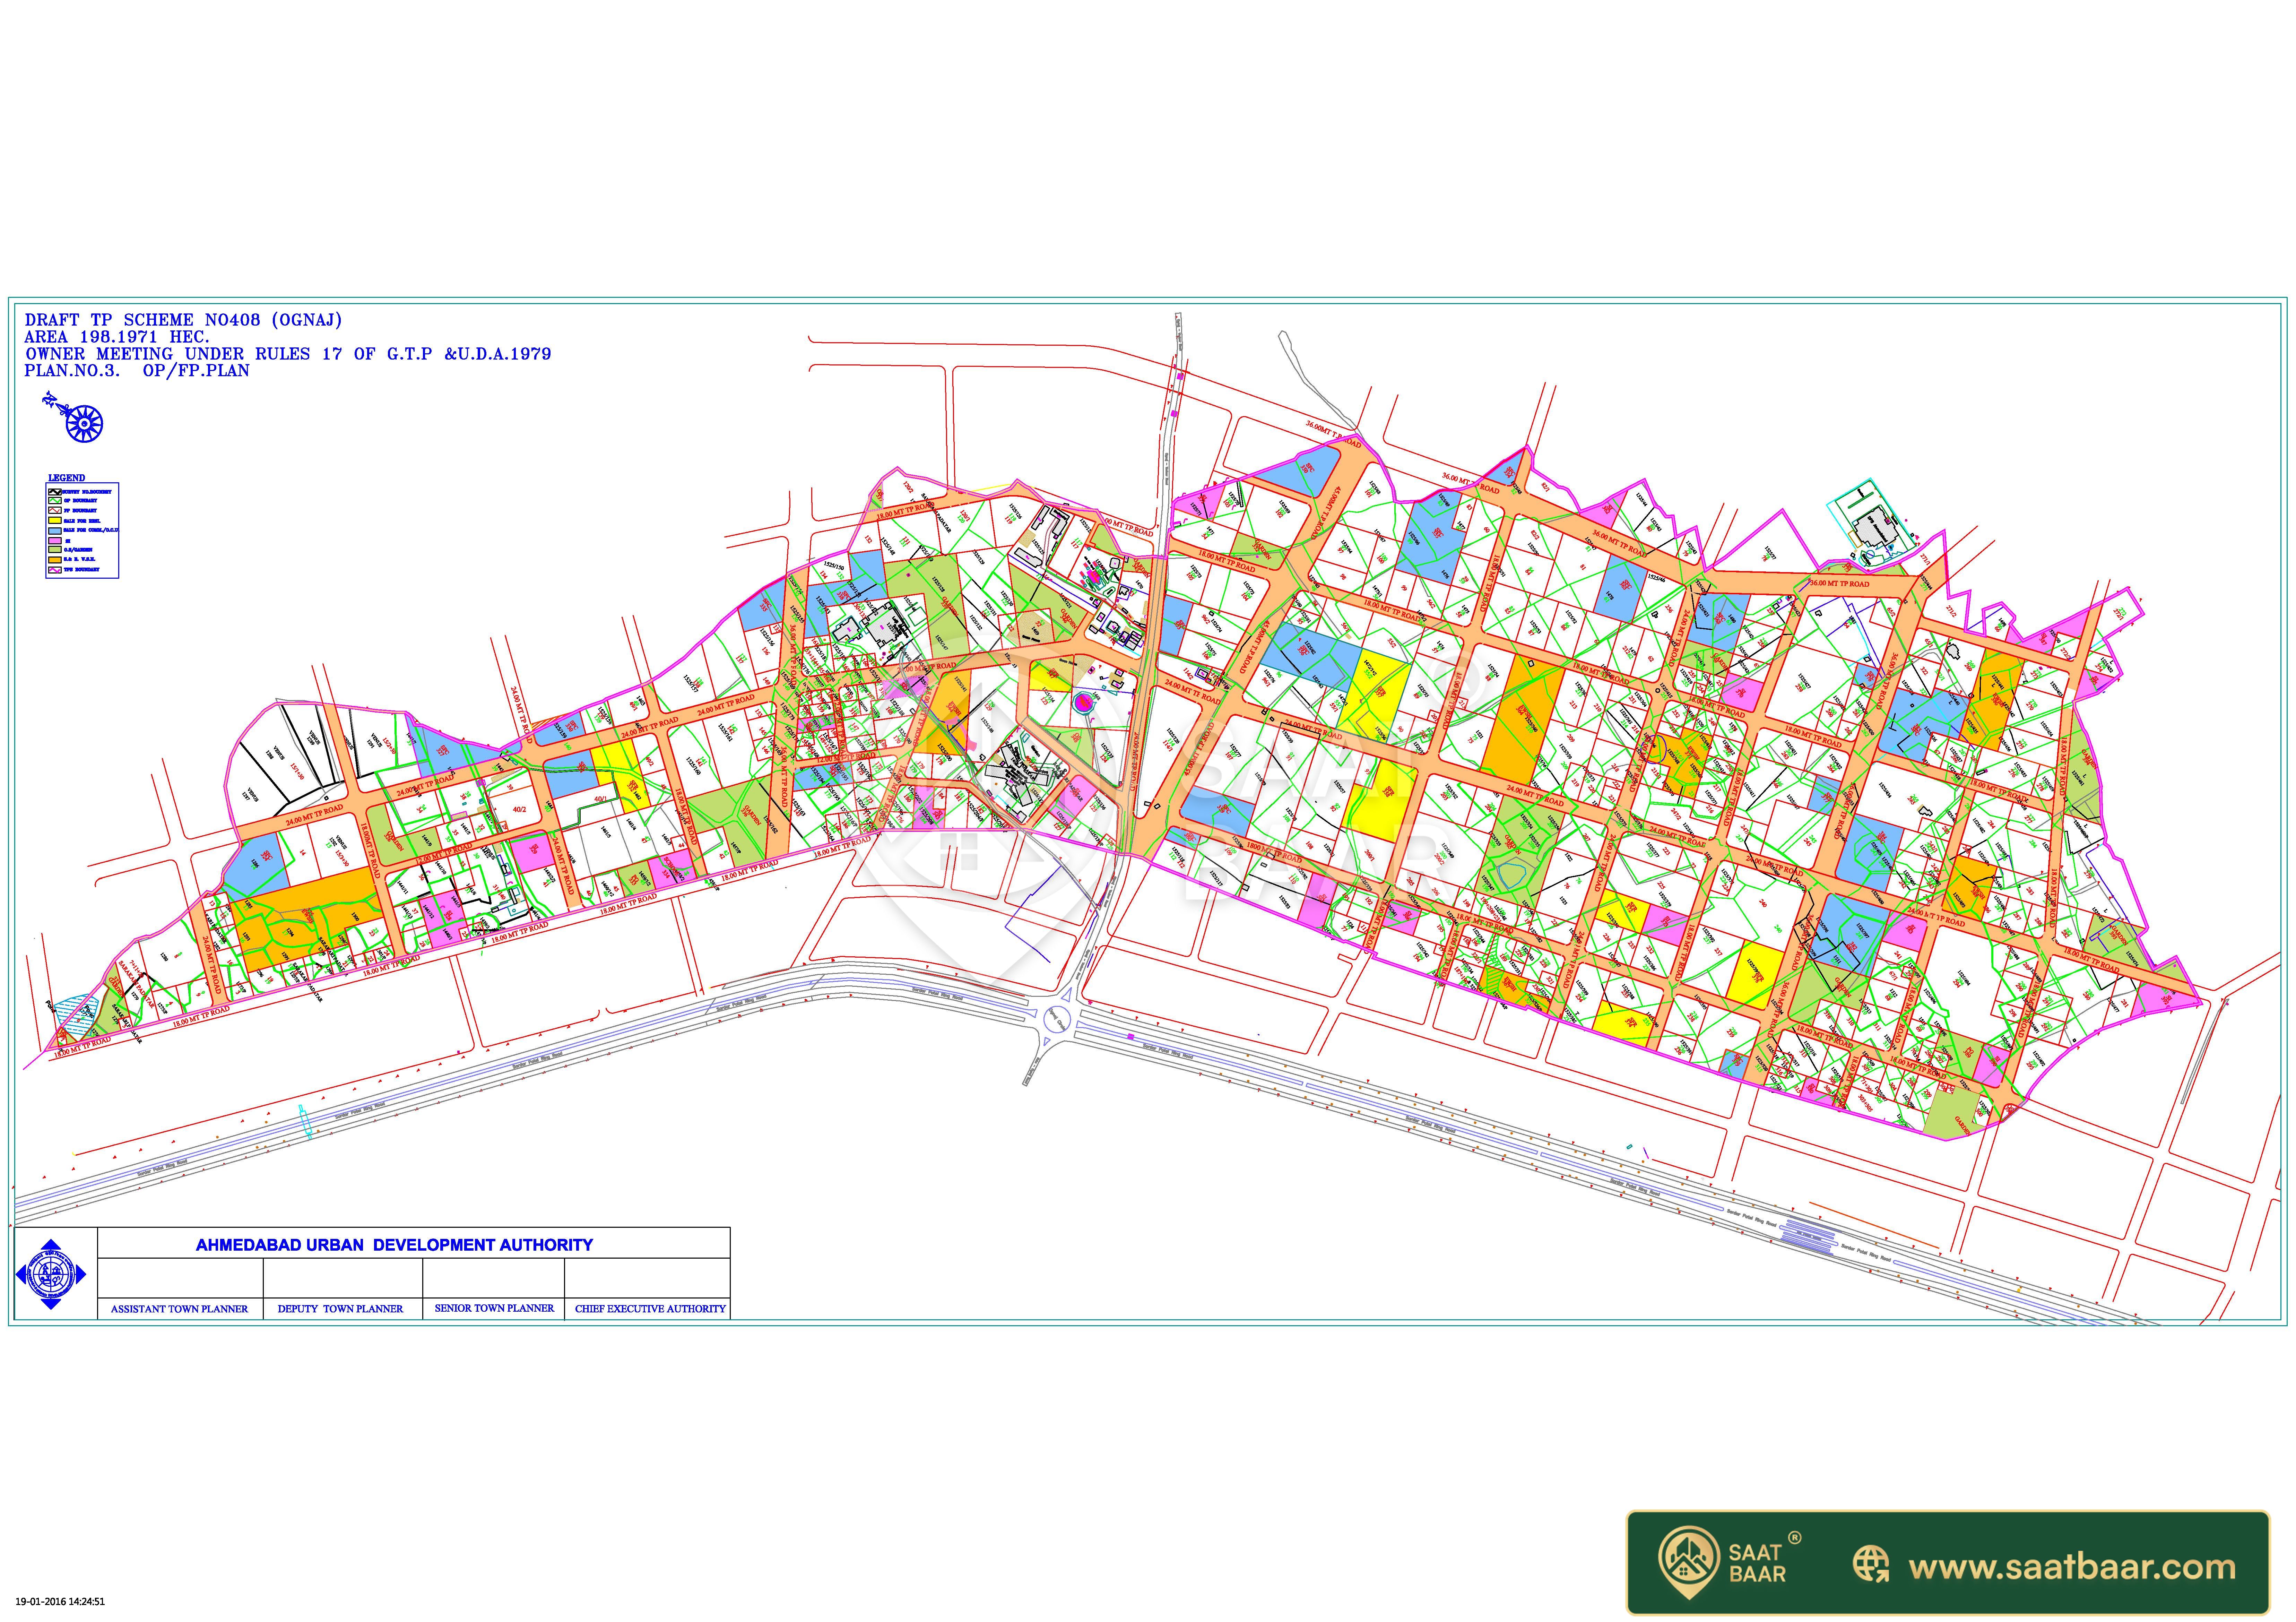
Task: Click the 'CHIEF EXECUTIVE AUTHORITY' label
Action: pos(650,1309)
